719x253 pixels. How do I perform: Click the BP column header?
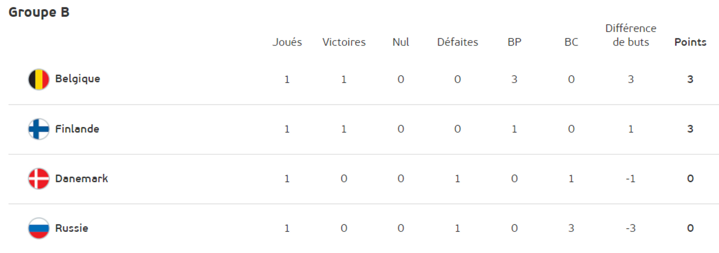click(x=514, y=42)
